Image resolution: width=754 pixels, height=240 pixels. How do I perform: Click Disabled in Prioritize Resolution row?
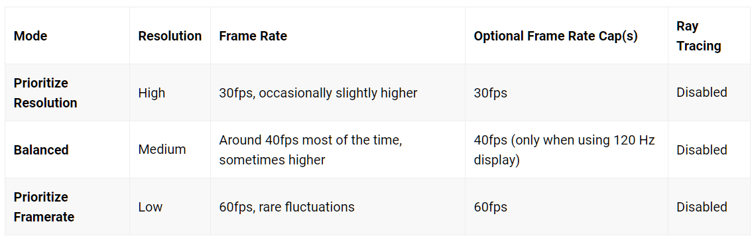pyautogui.click(x=702, y=93)
